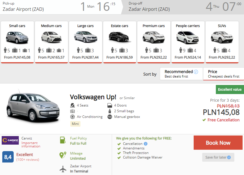Click the gearbox icon beside Manual gearbox
Image resolution: width=244 pixels, height=175 pixels.
coord(110,117)
